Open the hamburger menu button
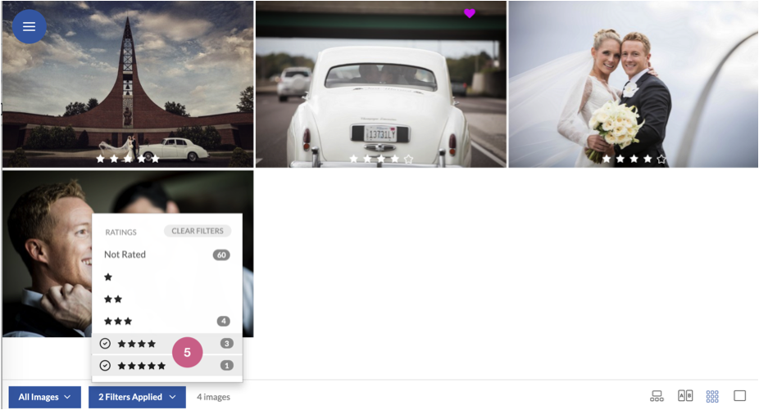The height and width of the screenshot is (410, 759). click(x=29, y=26)
